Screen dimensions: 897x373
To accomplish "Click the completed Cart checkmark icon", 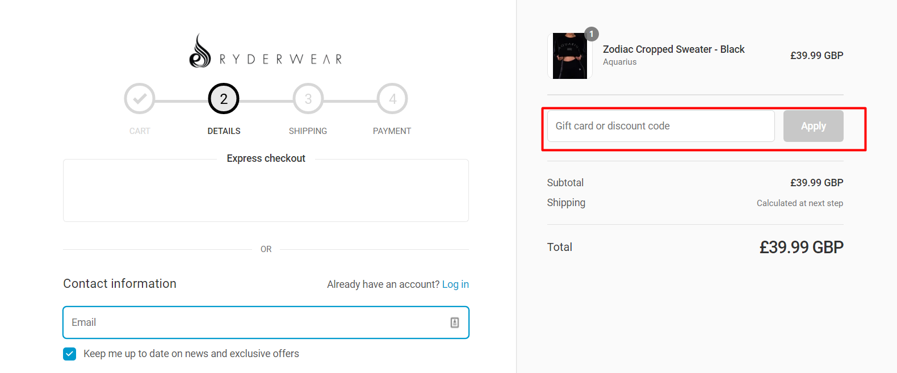I will click(x=139, y=98).
